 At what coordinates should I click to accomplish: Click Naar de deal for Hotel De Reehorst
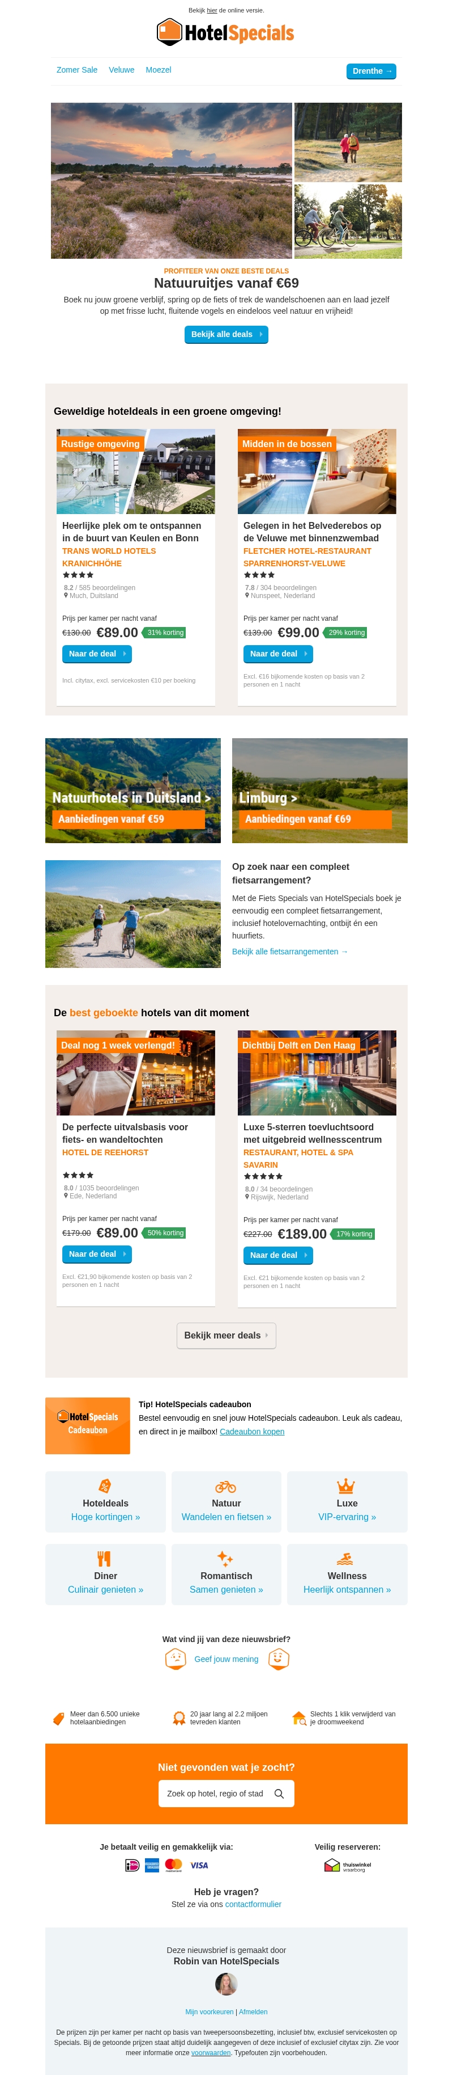coord(97,1253)
